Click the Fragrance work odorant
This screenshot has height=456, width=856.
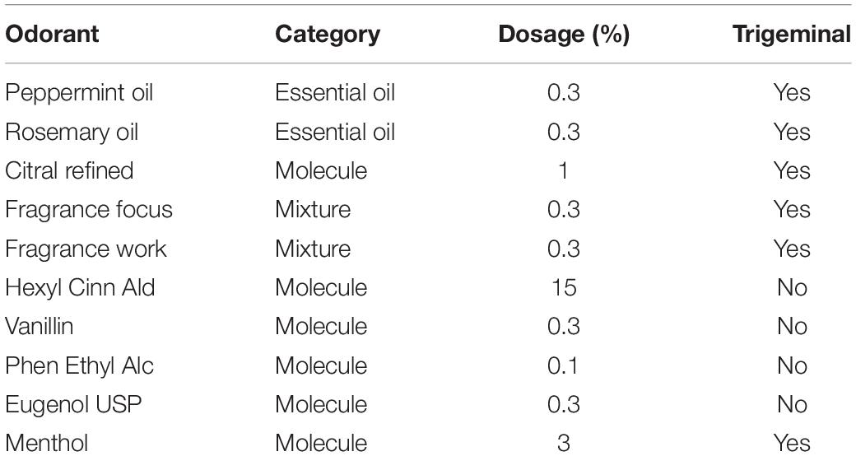point(86,249)
